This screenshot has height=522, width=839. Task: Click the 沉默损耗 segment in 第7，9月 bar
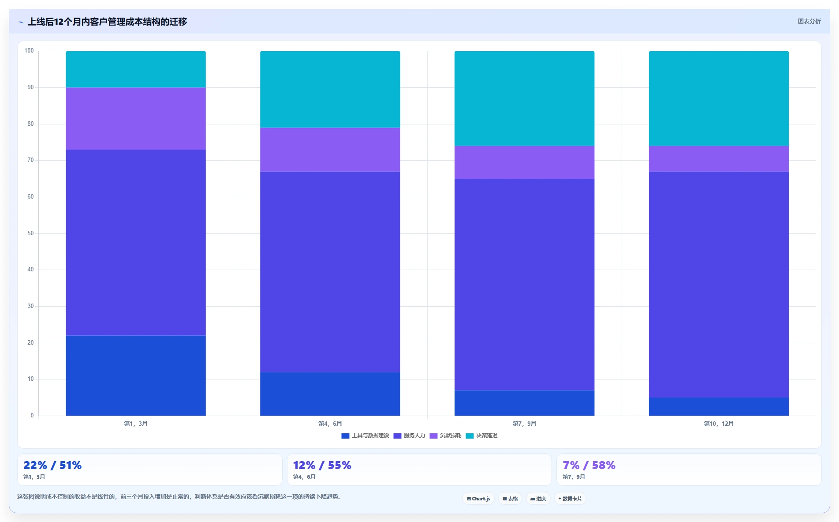[524, 162]
